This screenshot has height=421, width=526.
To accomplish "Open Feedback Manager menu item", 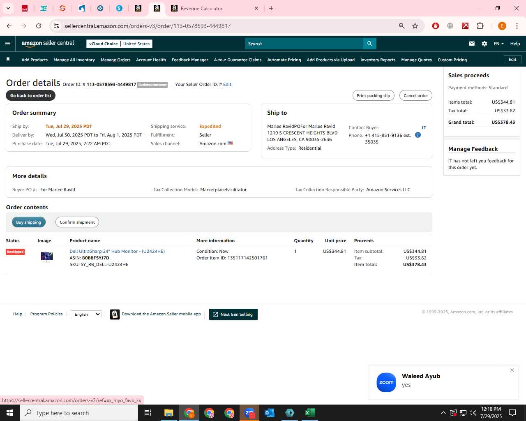I will (190, 60).
